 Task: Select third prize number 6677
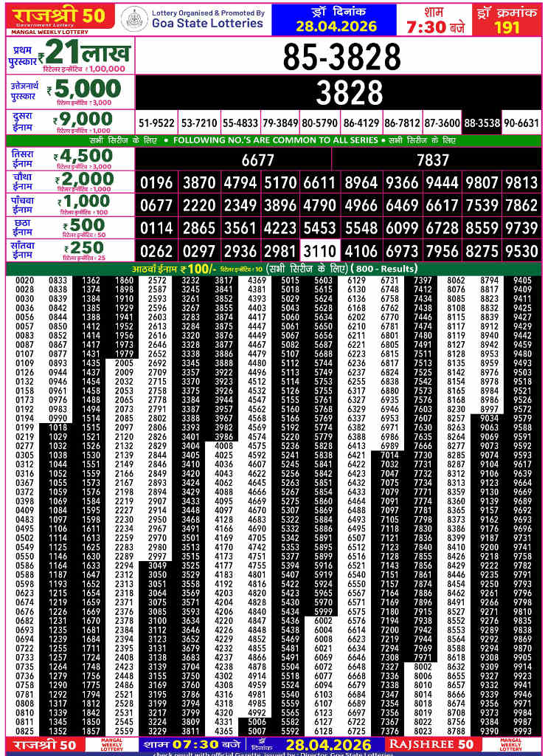coord(257,160)
